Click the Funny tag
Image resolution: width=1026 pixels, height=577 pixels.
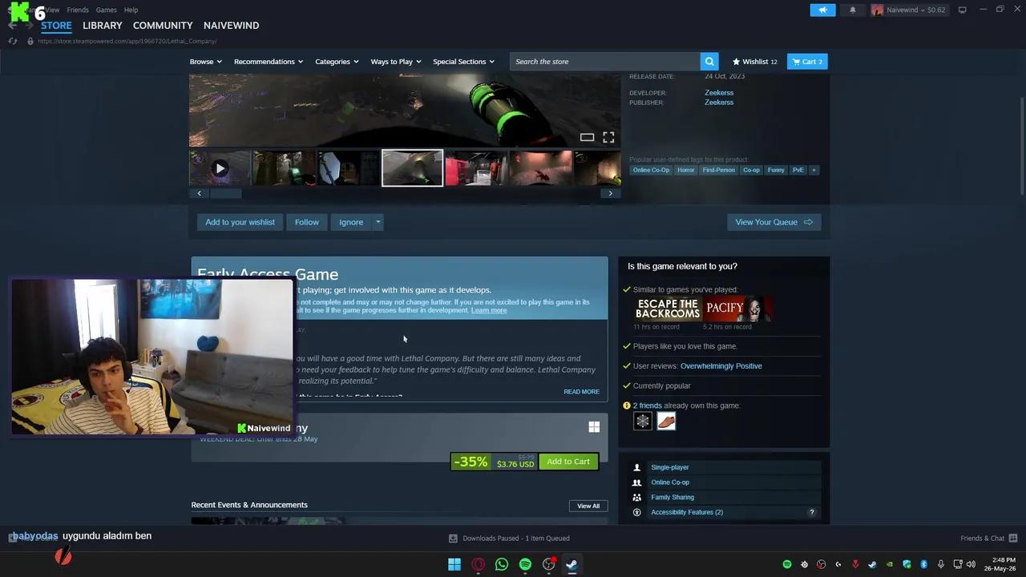[776, 170]
